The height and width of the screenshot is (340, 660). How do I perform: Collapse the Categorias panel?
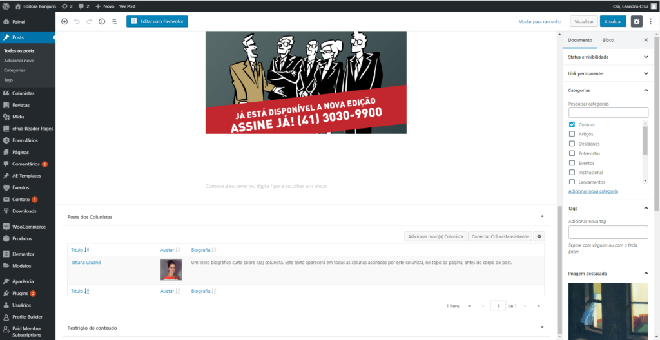pyautogui.click(x=608, y=90)
